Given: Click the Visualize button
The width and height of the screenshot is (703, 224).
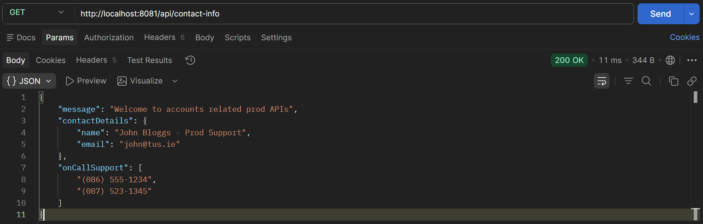Looking at the screenshot, I should tap(140, 81).
